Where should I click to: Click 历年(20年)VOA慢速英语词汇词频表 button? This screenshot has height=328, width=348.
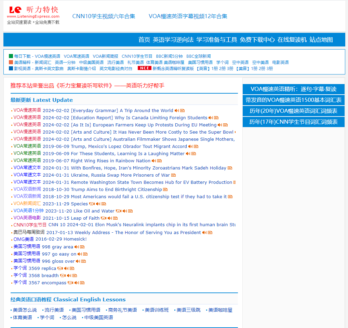pos(293,111)
